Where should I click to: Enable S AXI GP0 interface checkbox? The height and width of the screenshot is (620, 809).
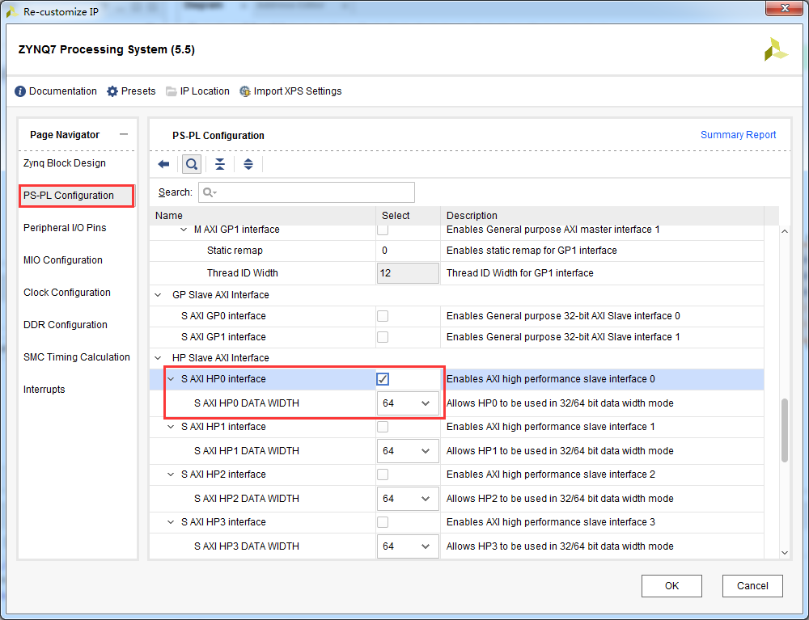(383, 316)
